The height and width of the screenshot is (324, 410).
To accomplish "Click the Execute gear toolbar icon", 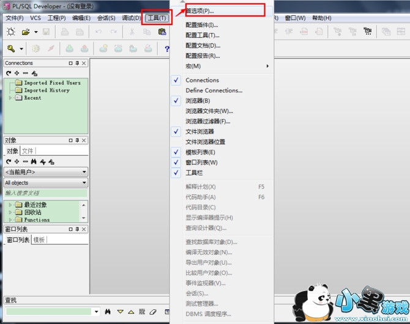I will [36, 49].
